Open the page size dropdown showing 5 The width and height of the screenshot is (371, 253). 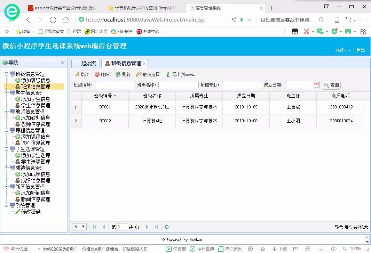point(79,227)
